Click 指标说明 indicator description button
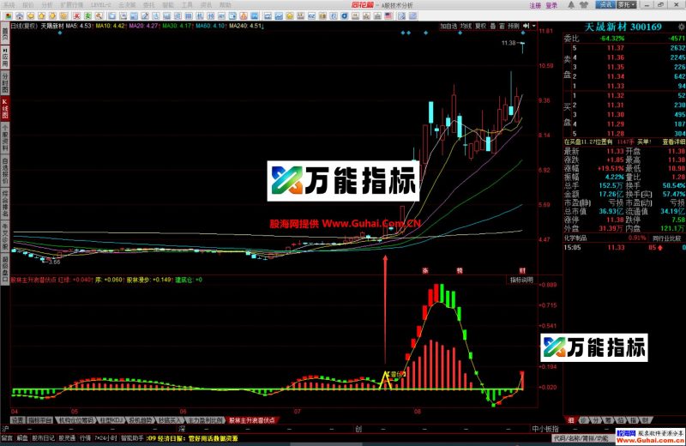The height and width of the screenshot is (446, 686). tap(521, 280)
